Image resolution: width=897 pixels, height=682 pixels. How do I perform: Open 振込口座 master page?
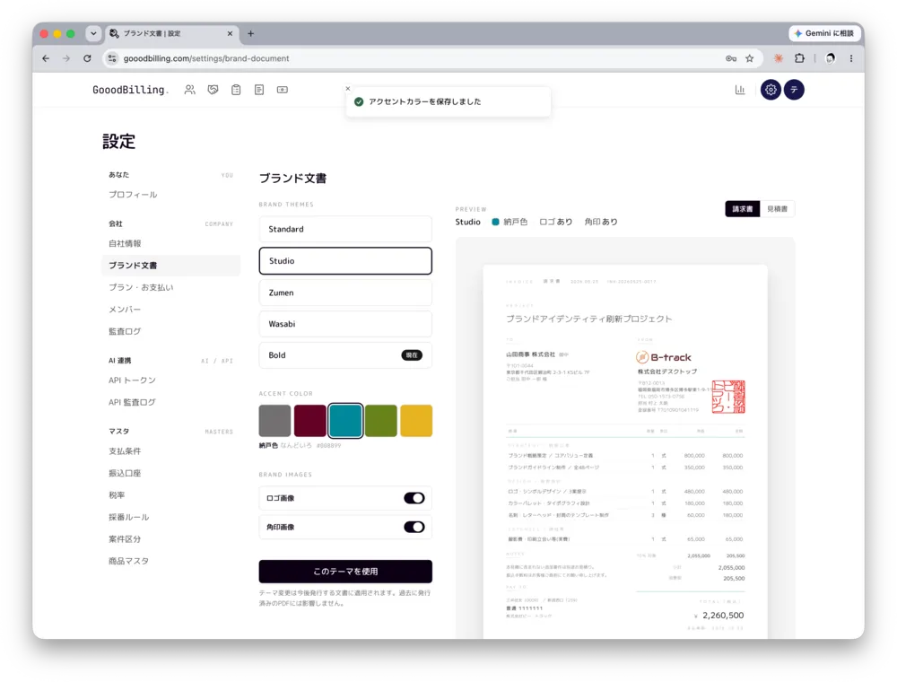[x=125, y=473]
